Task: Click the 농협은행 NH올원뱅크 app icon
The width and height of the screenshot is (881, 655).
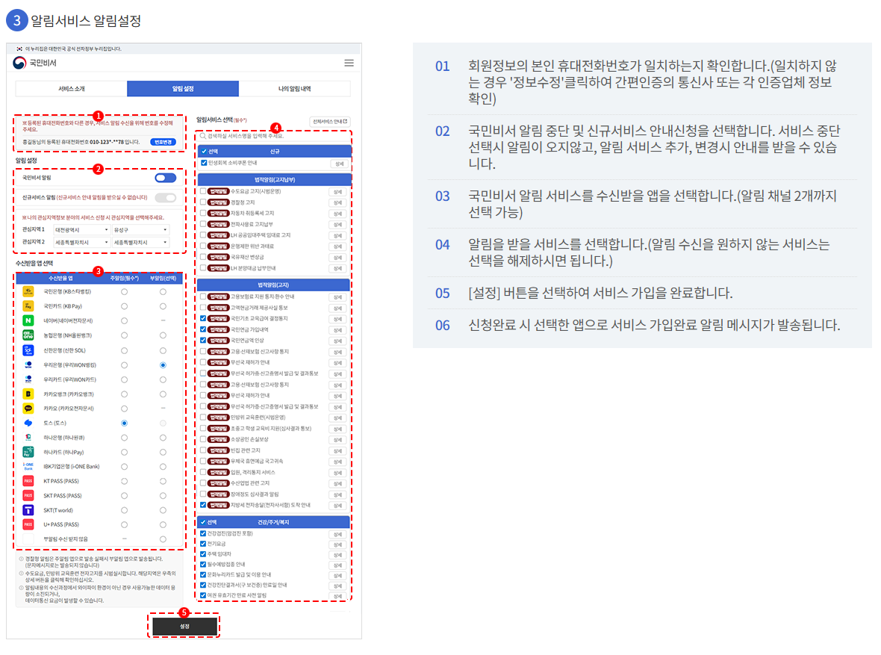Action: pos(28,335)
